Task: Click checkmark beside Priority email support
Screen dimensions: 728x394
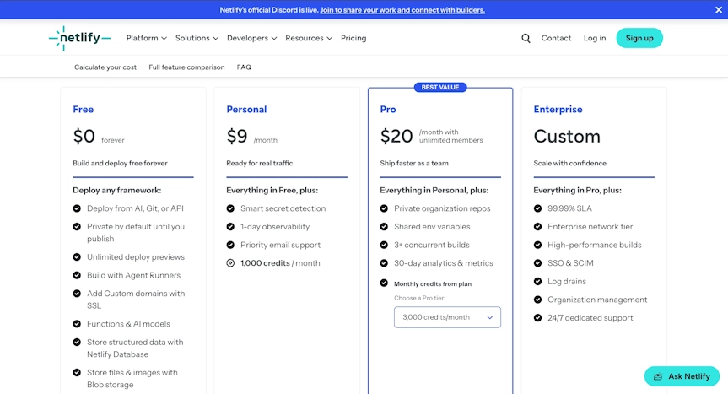Action: pos(230,245)
